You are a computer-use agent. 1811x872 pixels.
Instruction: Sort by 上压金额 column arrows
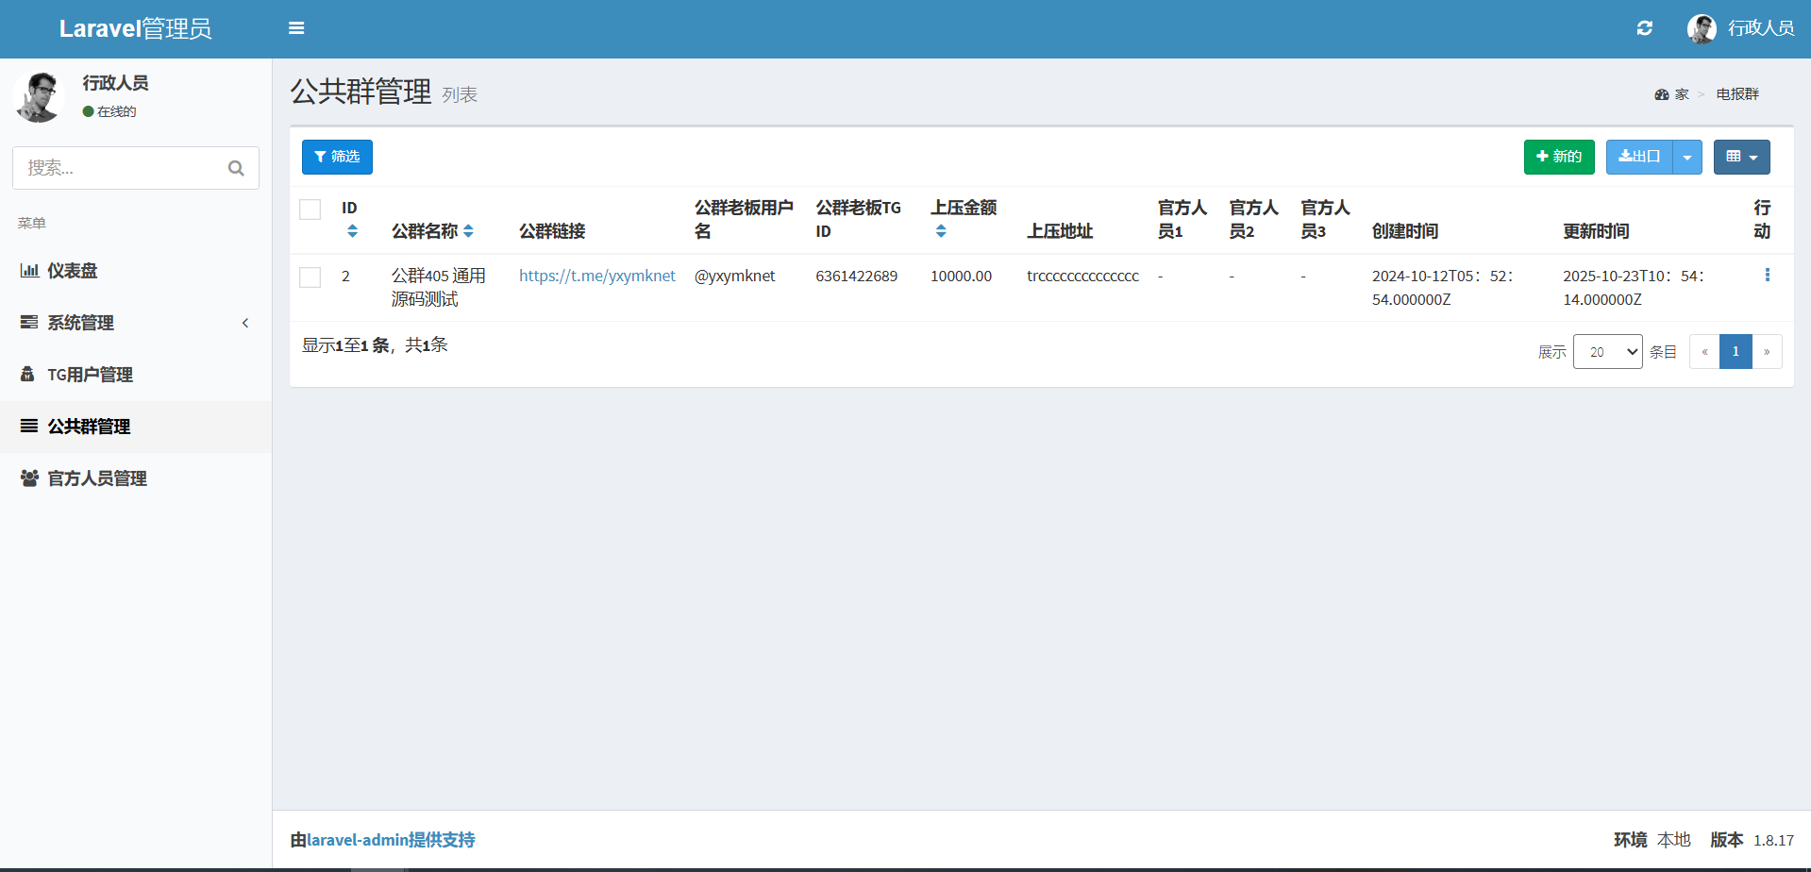pos(940,231)
